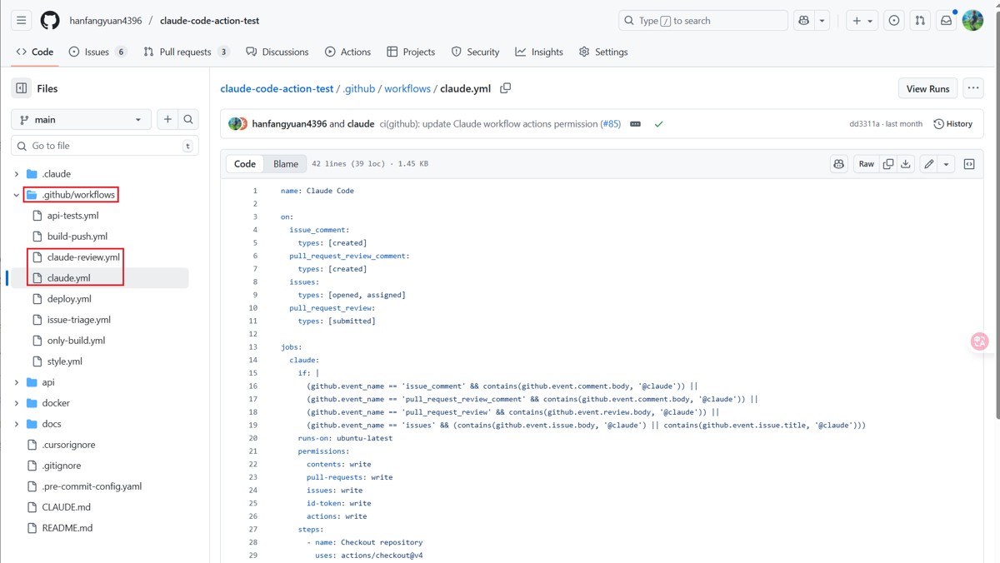1000x563 pixels.
Task: Open the create new plus menu
Action: (x=862, y=20)
